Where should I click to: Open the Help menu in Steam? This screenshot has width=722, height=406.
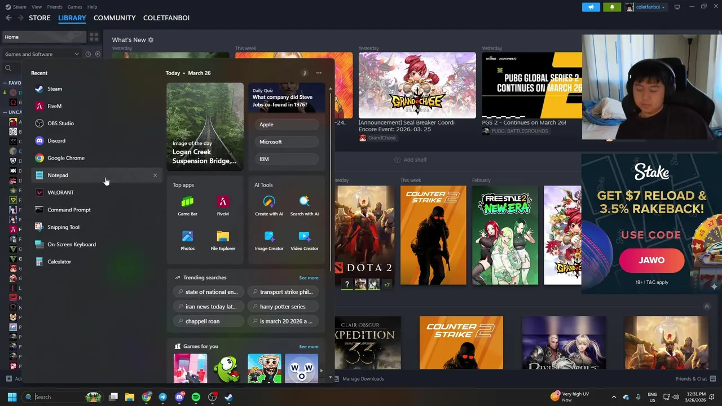tap(92, 7)
